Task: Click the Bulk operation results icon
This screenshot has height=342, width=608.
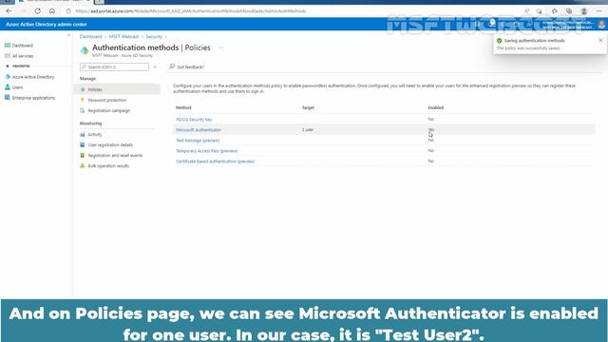Action: coord(83,166)
